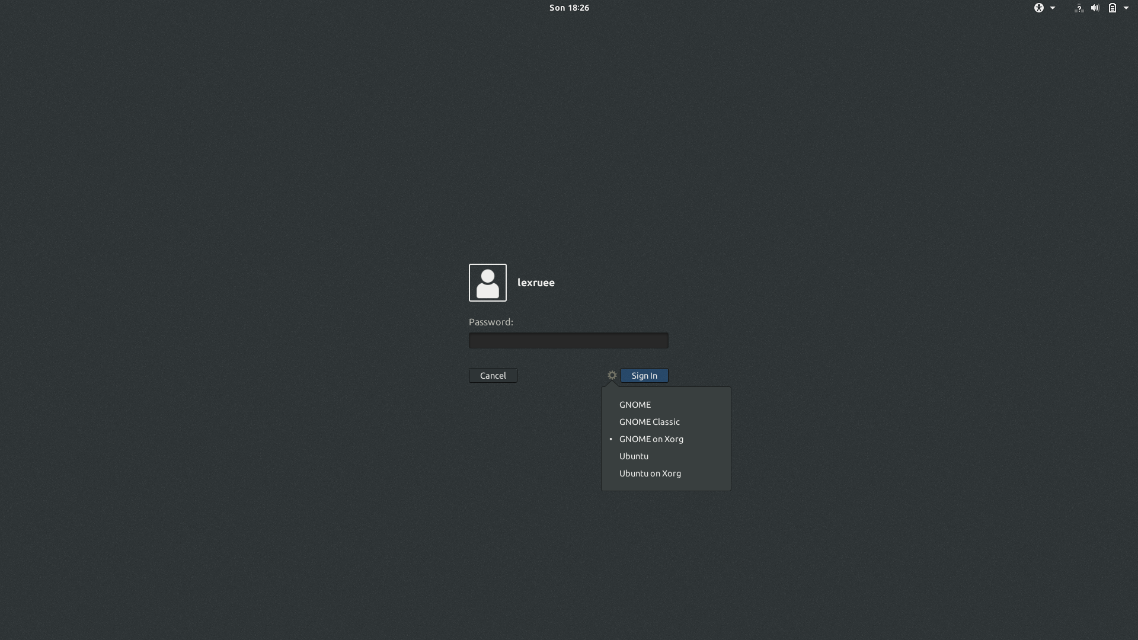The height and width of the screenshot is (640, 1138).
Task: Click the session gear icon
Action: coord(612,375)
